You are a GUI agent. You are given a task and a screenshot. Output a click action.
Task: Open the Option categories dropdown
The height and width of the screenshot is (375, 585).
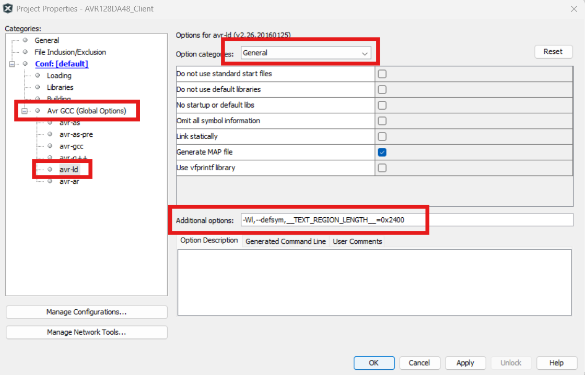[x=306, y=53]
